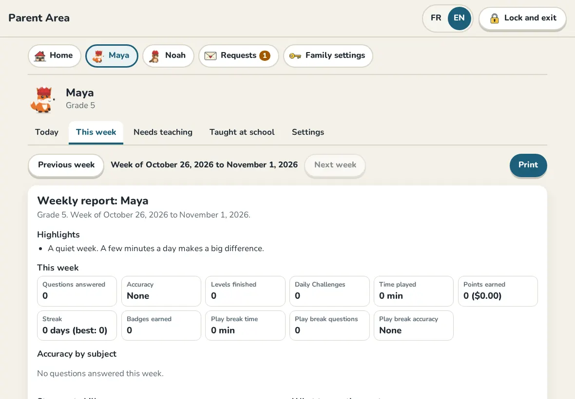Click the bear icon on Noah's nav pill

coord(155,56)
